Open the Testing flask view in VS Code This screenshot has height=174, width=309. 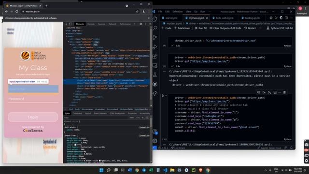[x=155, y=75]
